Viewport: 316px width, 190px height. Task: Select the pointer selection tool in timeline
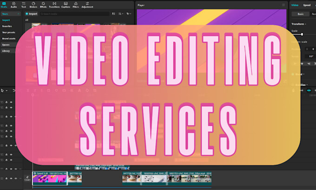(2, 91)
